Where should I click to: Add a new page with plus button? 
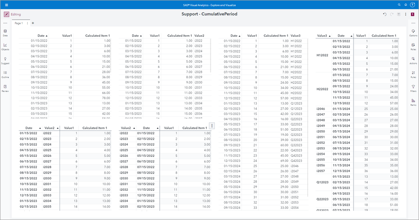pos(33,23)
